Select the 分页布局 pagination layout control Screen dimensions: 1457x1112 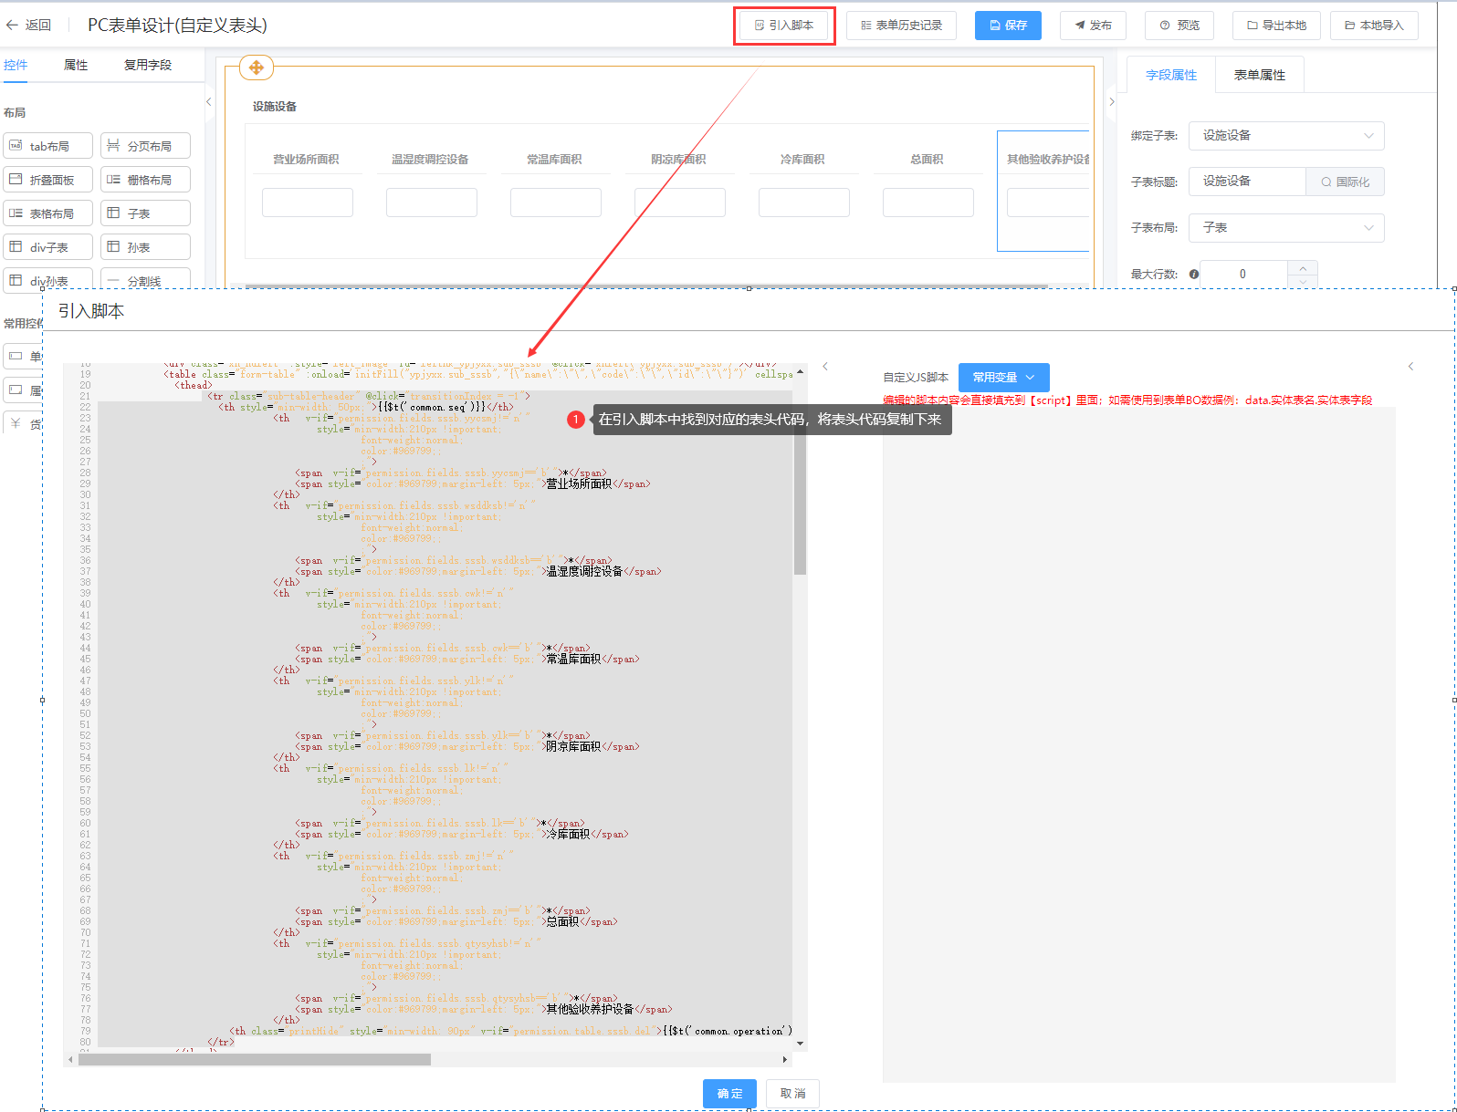tap(145, 146)
